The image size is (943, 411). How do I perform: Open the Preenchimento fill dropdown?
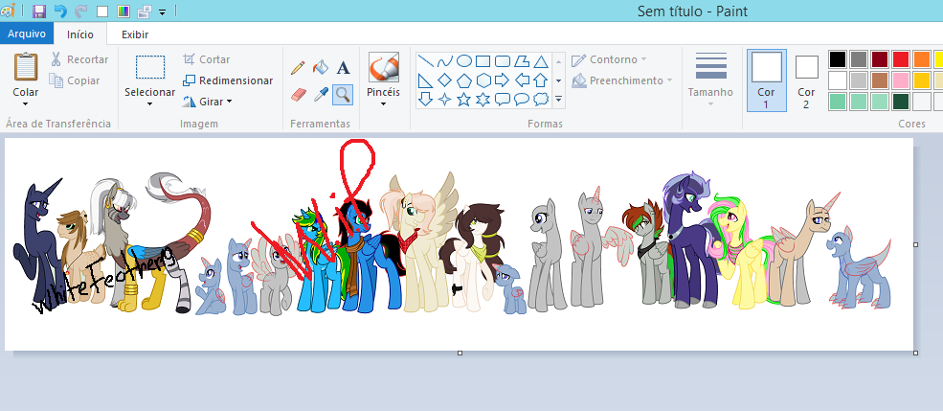tap(622, 80)
